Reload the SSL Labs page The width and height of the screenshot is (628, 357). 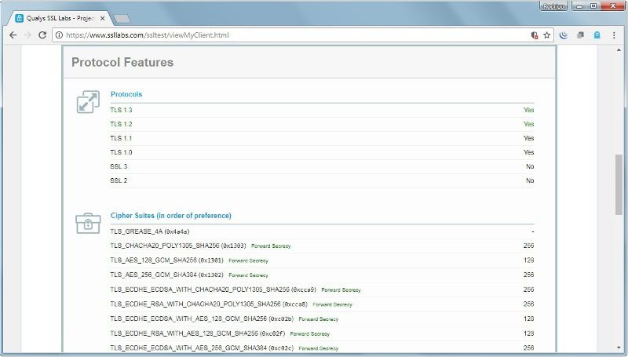pyautogui.click(x=42, y=35)
